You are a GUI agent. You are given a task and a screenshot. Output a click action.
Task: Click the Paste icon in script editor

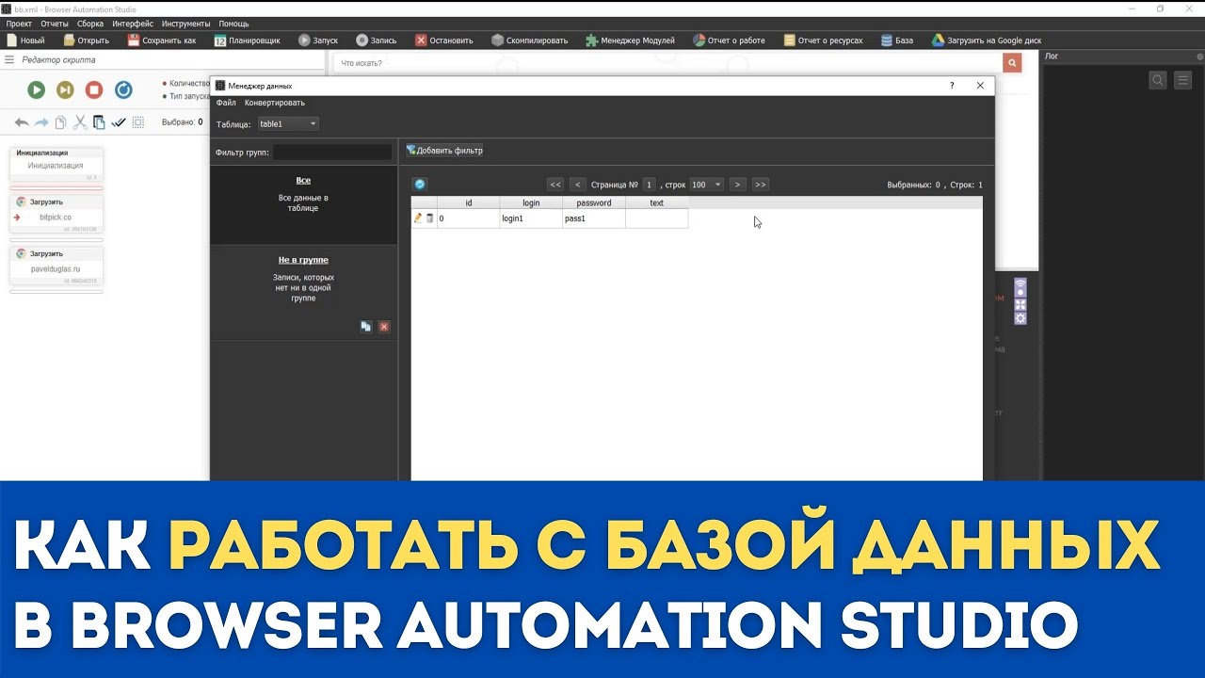click(x=99, y=122)
